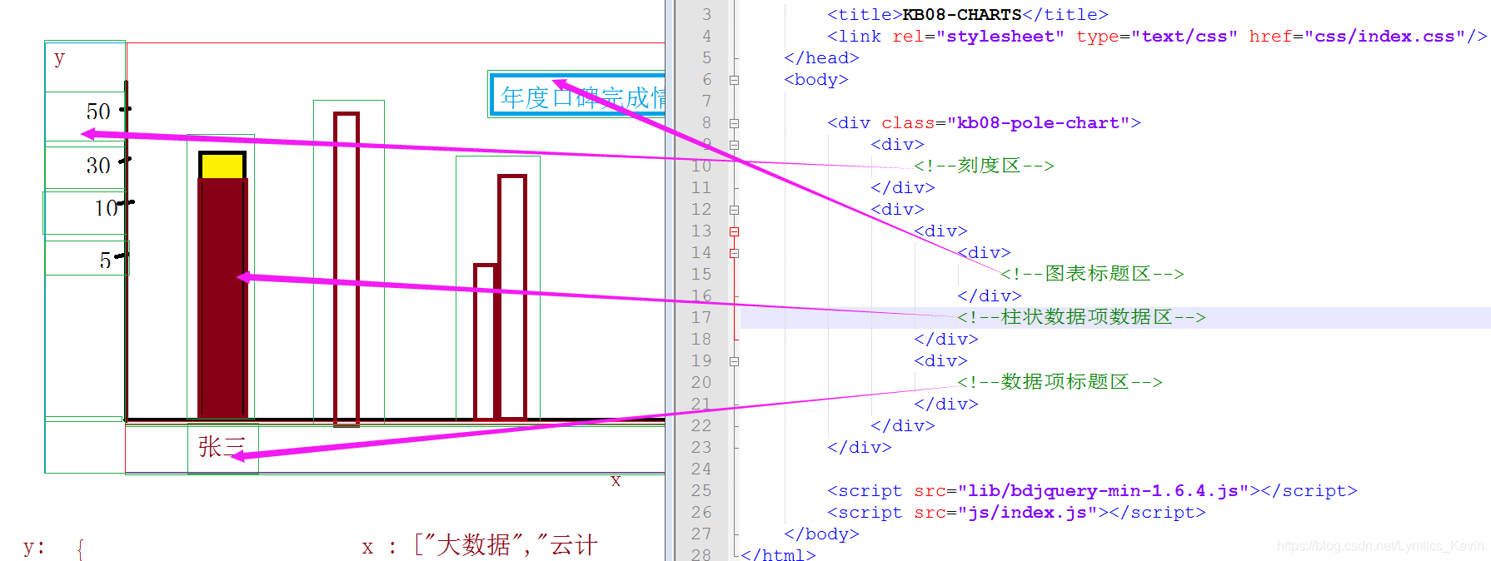The height and width of the screenshot is (561, 1491).
Task: Click the 5 tick label on the y axis
Action: tap(106, 261)
